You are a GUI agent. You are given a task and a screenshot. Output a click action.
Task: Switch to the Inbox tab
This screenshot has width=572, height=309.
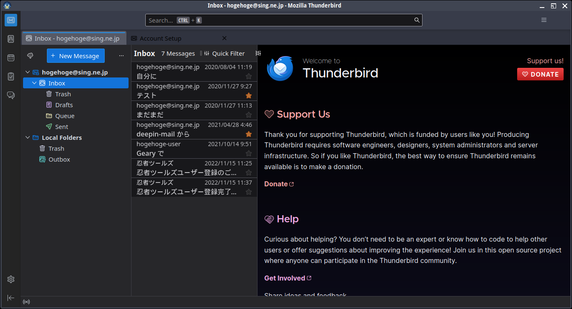[x=74, y=38]
